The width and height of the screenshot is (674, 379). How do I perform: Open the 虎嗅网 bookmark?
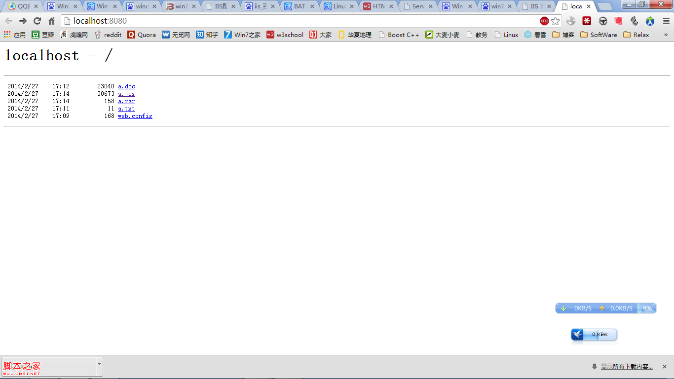(74, 35)
